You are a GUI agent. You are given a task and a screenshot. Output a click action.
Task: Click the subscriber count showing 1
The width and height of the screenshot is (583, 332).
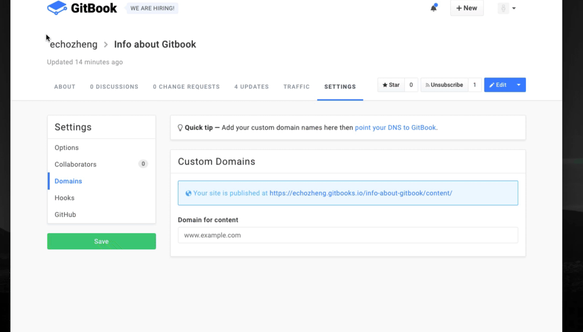(475, 85)
